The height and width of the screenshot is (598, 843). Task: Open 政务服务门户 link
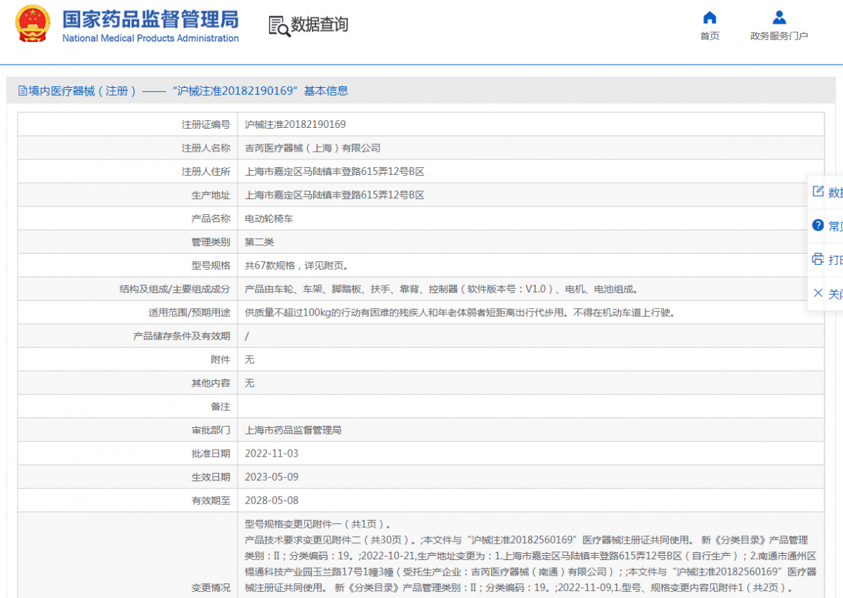(779, 36)
